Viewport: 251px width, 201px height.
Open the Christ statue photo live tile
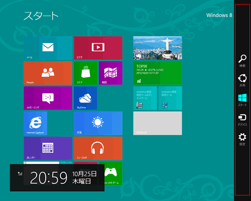[x=158, y=48]
